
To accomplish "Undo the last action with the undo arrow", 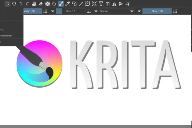I will 21,4.
